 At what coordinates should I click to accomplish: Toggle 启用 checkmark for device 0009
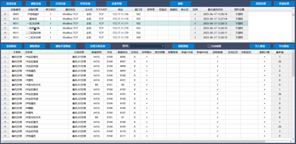click(x=195, y=14)
